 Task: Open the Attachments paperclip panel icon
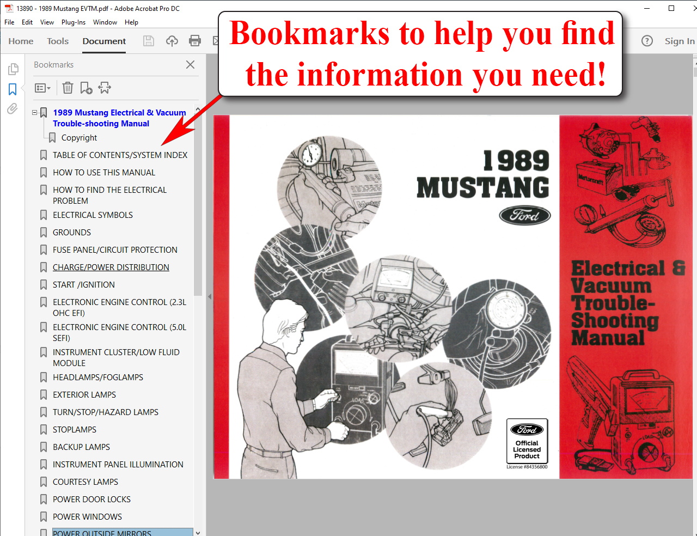pyautogui.click(x=13, y=108)
